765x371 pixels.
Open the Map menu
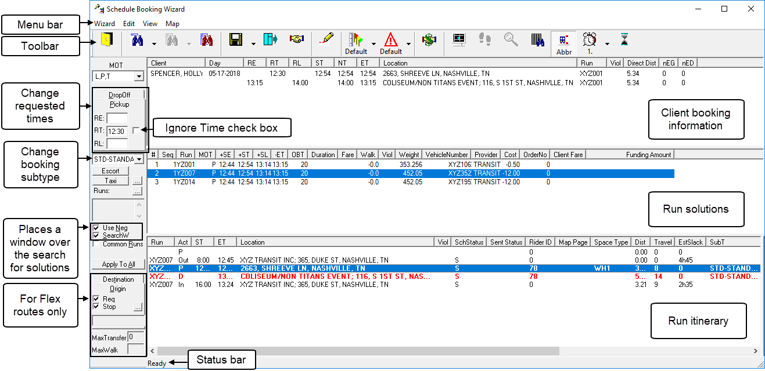[x=171, y=23]
